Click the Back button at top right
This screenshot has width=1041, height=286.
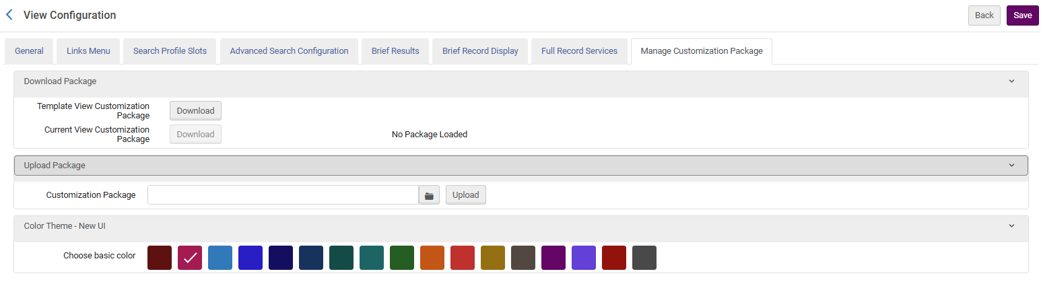pyautogui.click(x=984, y=15)
